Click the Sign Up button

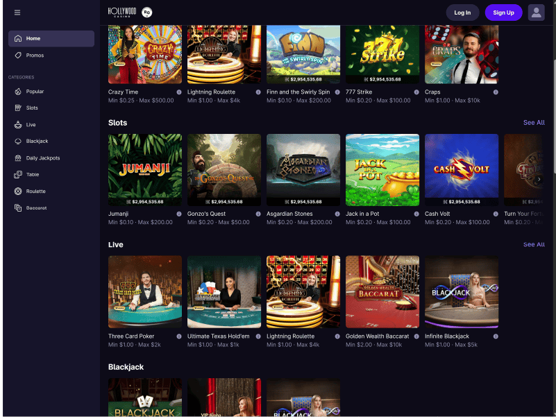coord(503,12)
